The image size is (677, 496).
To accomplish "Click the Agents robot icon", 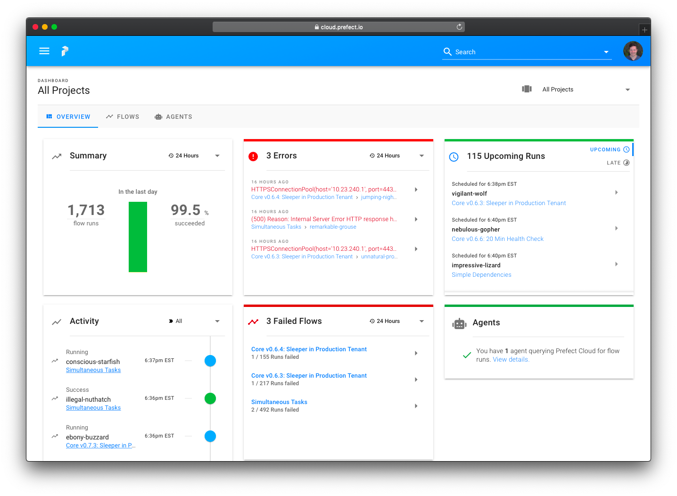I will (x=459, y=323).
